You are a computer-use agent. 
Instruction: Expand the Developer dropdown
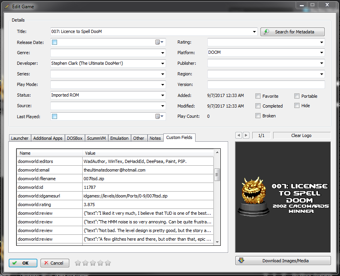click(163, 63)
